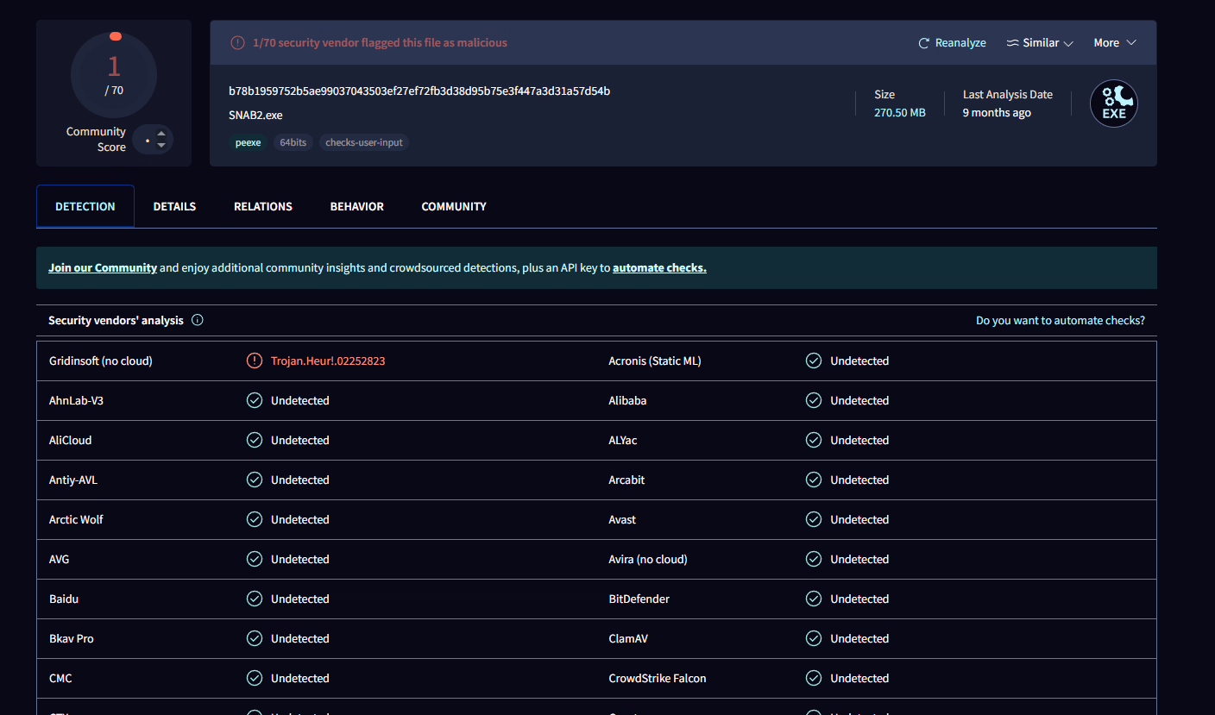Switch to the DETECTION tab
The image size is (1215, 715).
coord(85,206)
